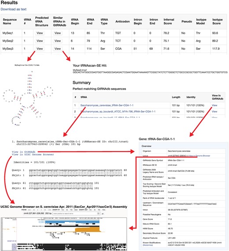Viewport: 229px width, 251px height.
Task: Follow 'View in UCSC Genome Browser' link
Action: (x=33, y=155)
